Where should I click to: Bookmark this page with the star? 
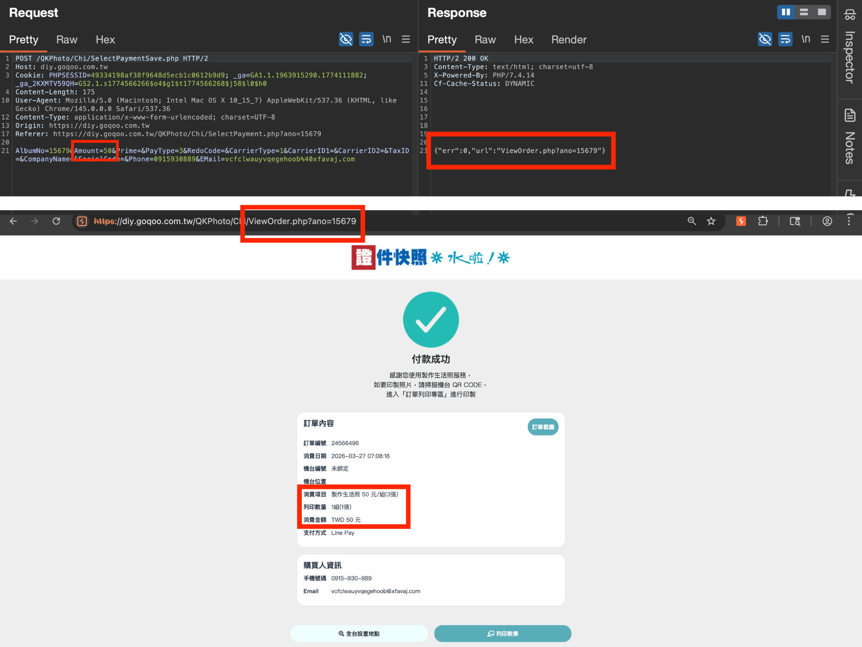point(711,221)
